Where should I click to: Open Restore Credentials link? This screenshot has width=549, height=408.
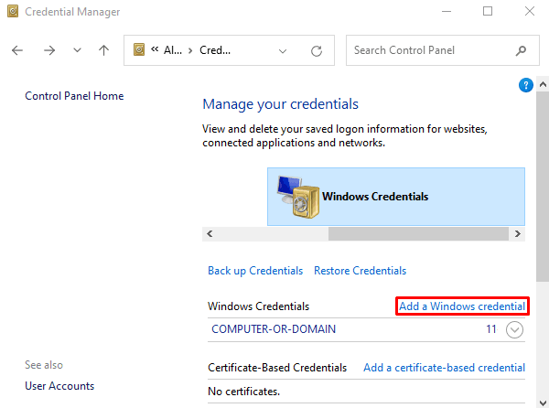[x=360, y=271]
